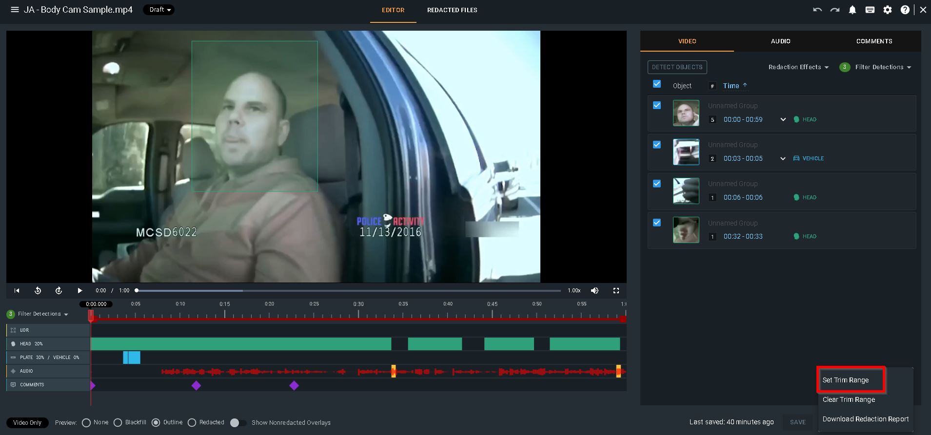Play the body cam video

(x=79, y=290)
